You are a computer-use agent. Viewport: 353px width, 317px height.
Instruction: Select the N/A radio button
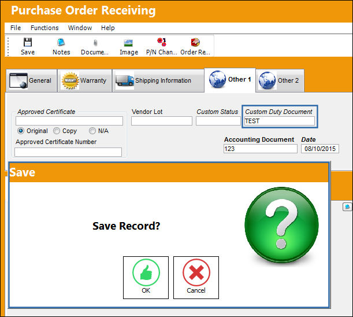(x=92, y=131)
